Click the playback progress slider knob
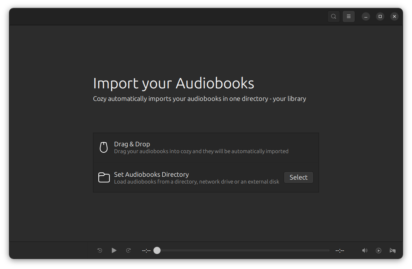Image resolution: width=412 pixels, height=269 pixels. (x=157, y=250)
